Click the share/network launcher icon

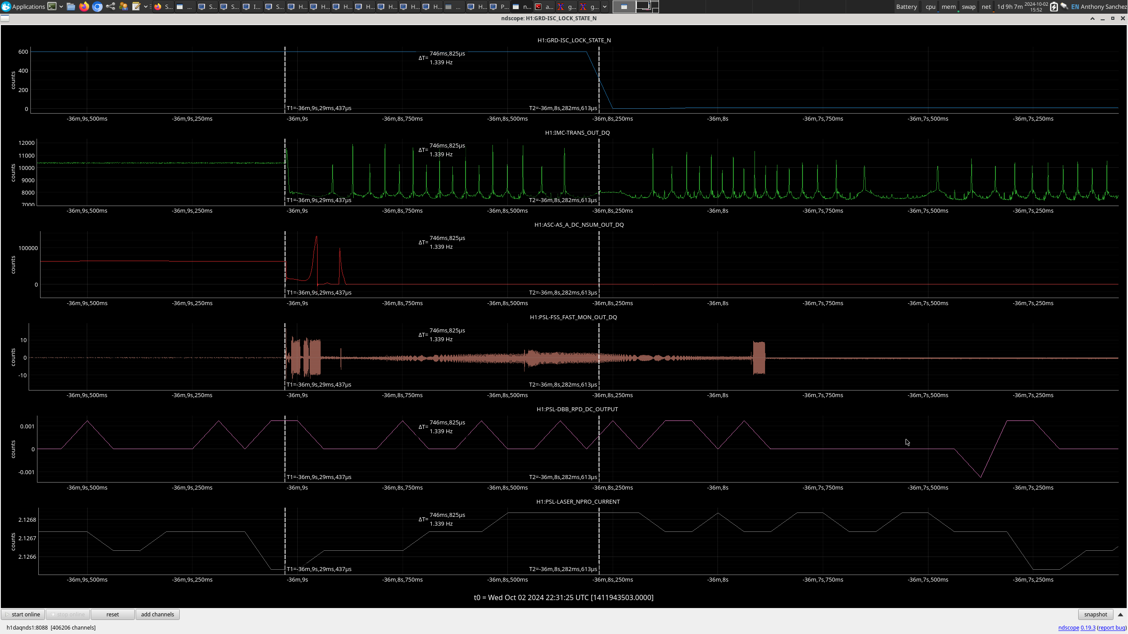[x=111, y=7]
